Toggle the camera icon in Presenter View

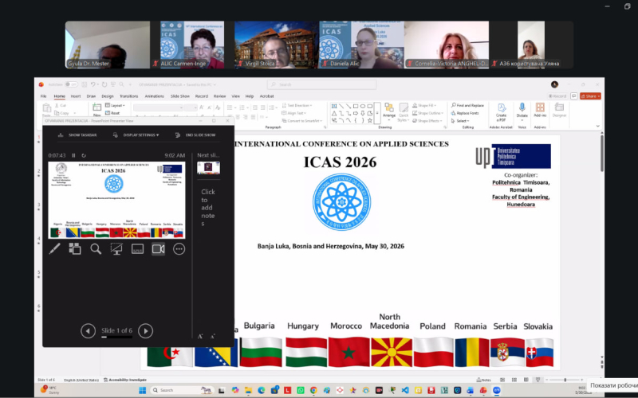158,248
